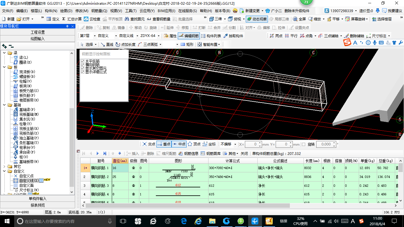Collapse the 板 tree node

pyautogui.click(x=4, y=67)
